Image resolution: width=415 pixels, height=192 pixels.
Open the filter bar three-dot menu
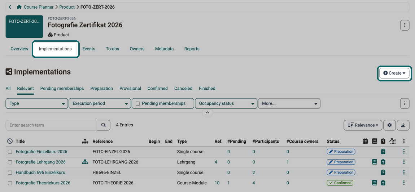tap(405, 103)
